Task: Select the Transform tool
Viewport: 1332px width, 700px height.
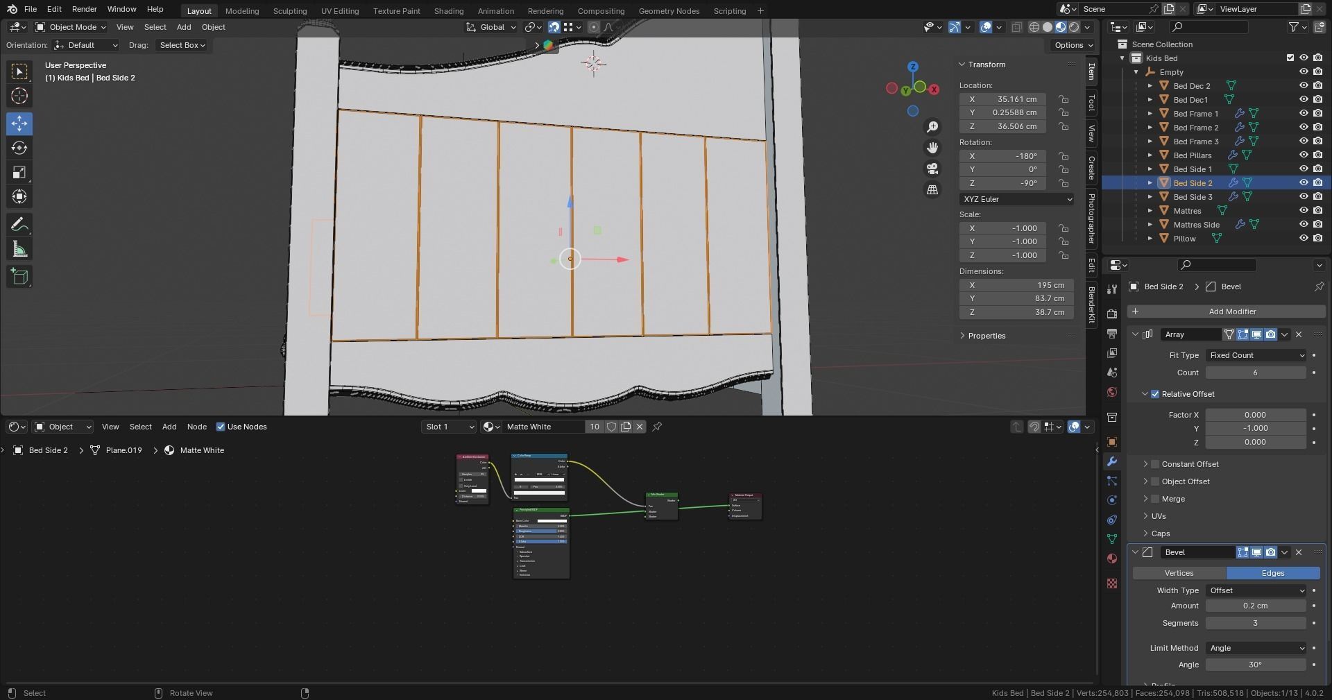Action: (19, 197)
